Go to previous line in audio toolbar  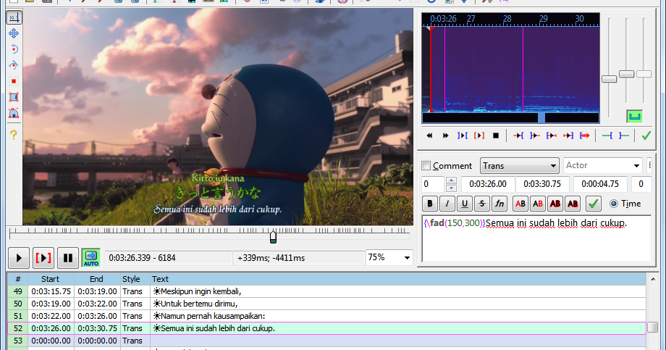(429, 136)
